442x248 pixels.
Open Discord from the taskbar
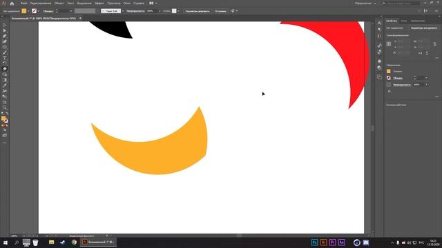(x=366, y=242)
